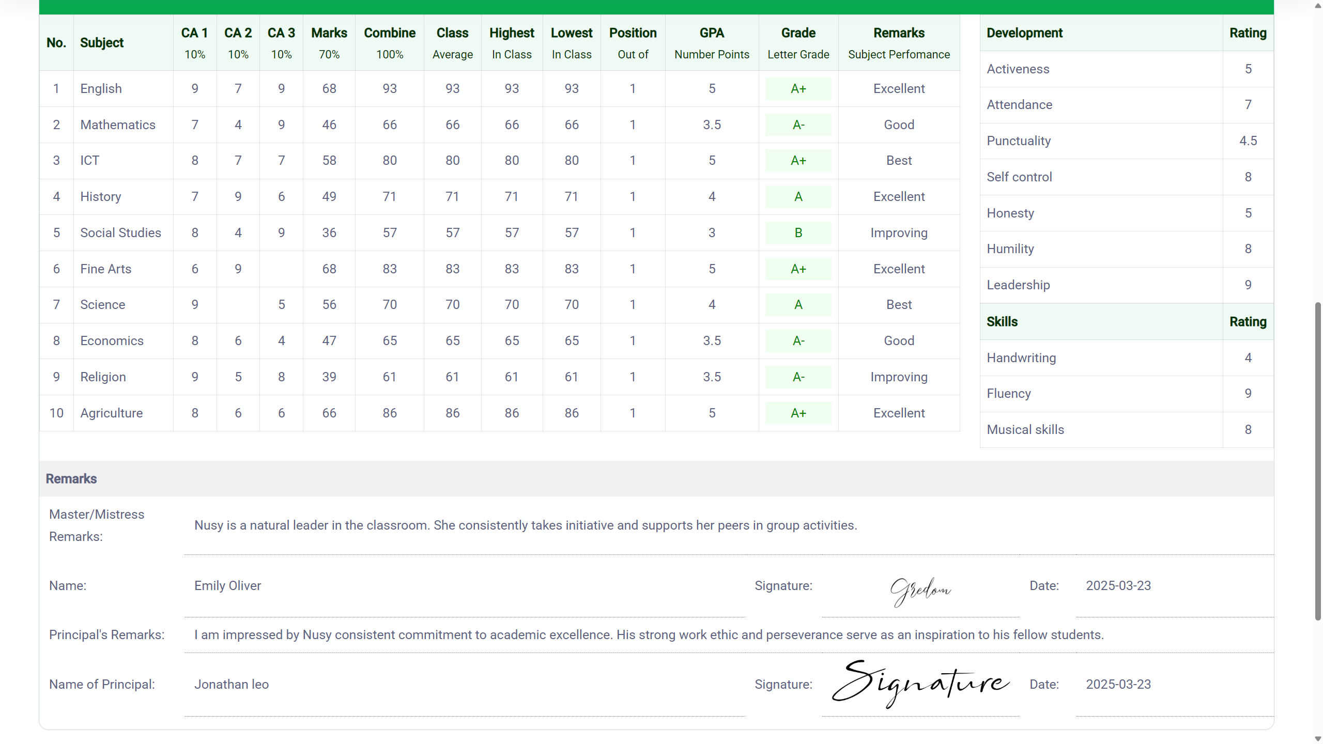The image size is (1323, 744).
Task: Click the teacher's date 2025-03-23
Action: [1118, 586]
